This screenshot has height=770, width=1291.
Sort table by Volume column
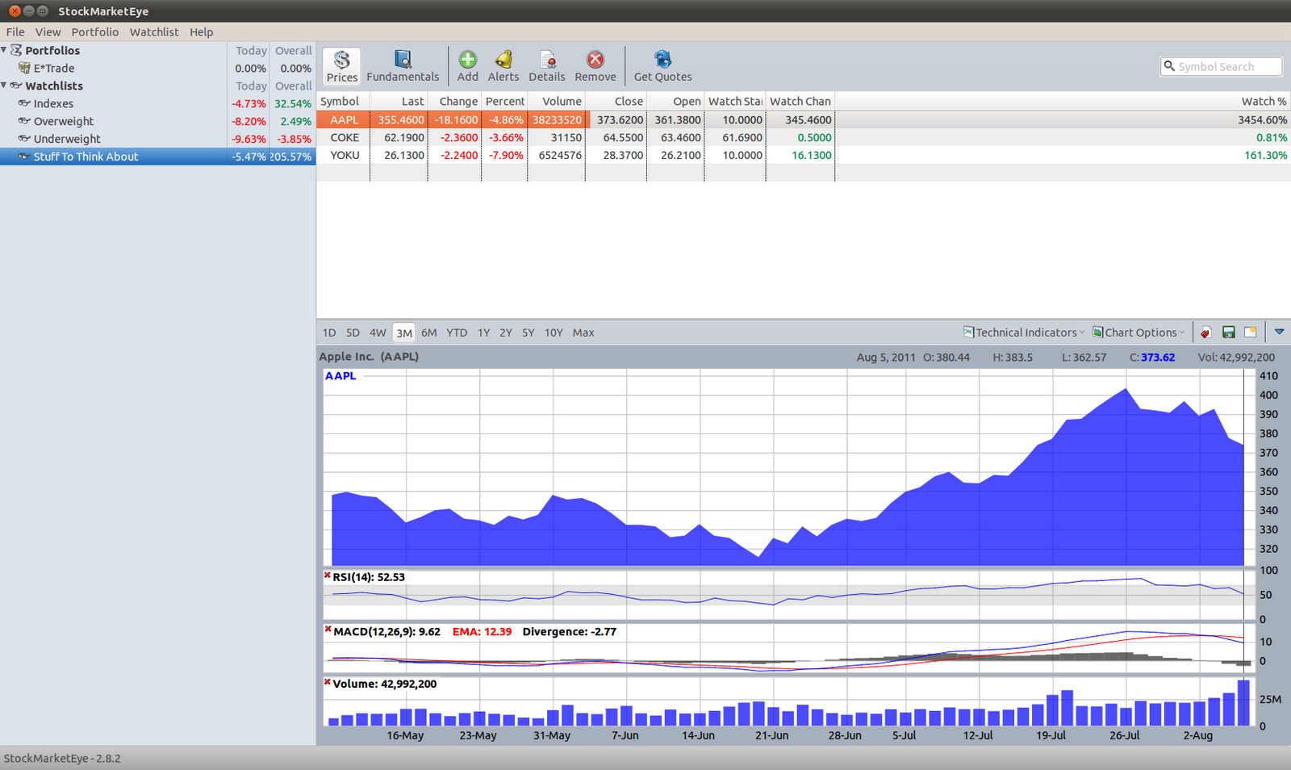point(557,101)
